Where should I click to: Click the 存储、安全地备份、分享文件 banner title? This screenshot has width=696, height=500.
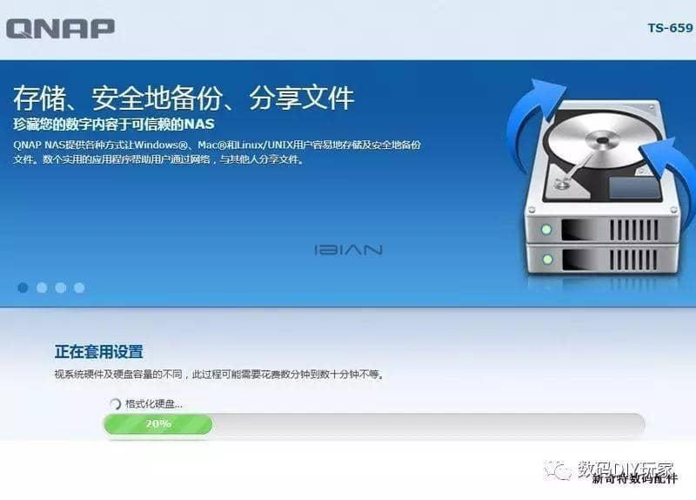[x=184, y=98]
